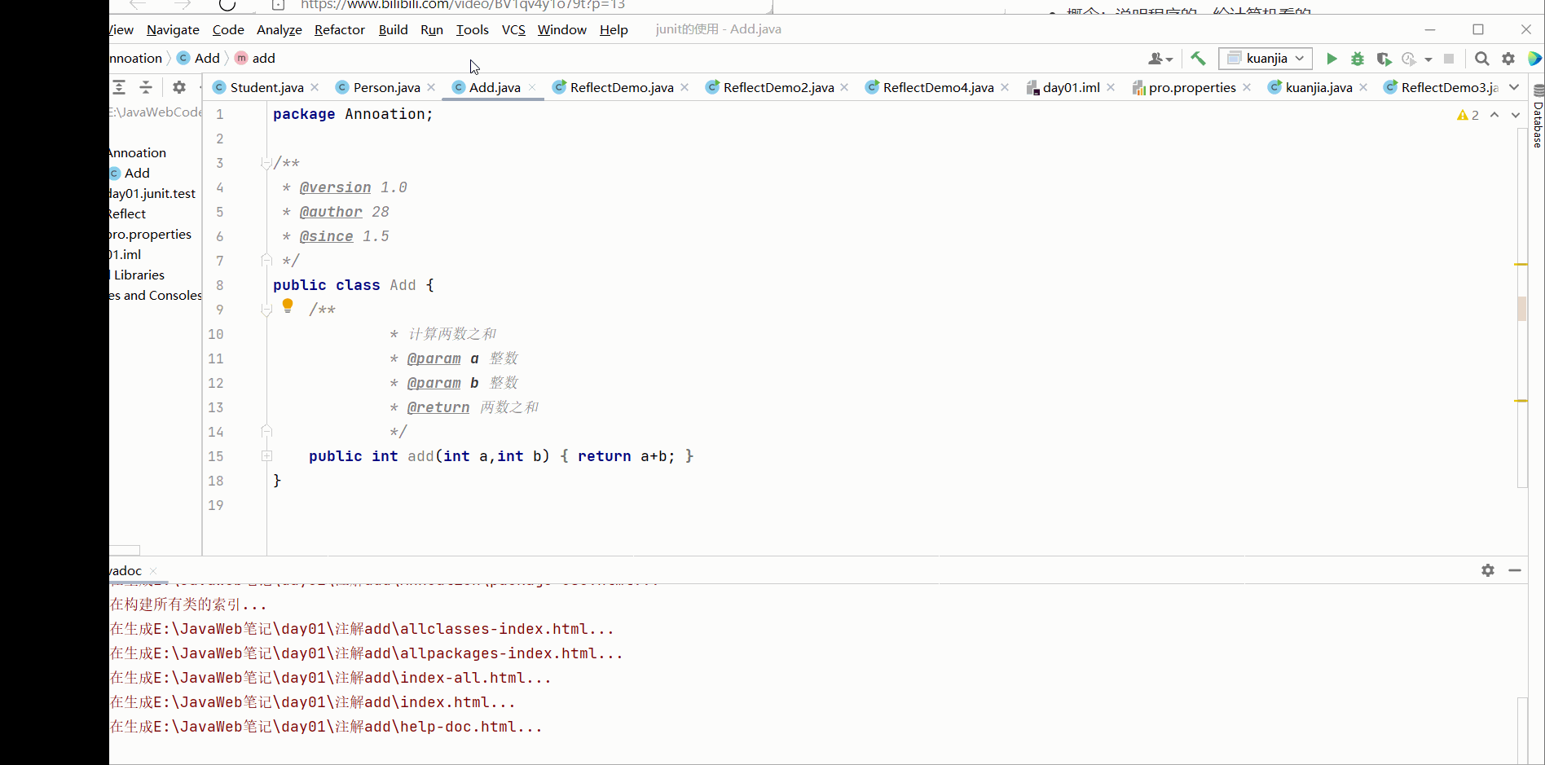
Task: Open the Analyze menu
Action: coord(280,29)
